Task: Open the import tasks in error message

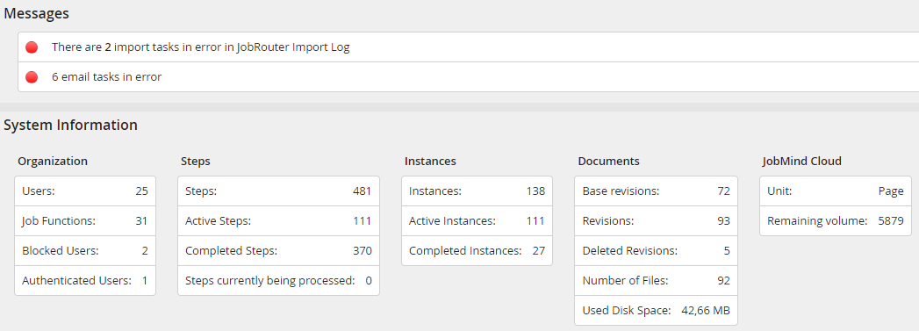Action: (469, 47)
